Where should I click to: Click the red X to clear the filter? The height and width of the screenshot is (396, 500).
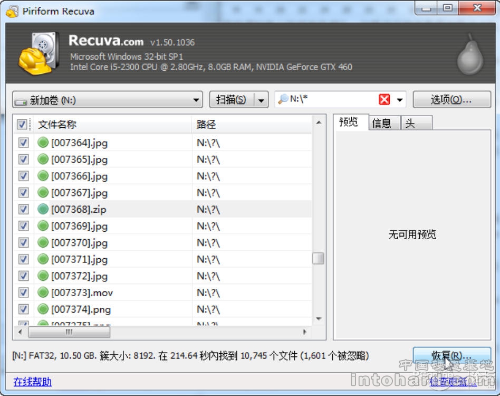[x=384, y=99]
